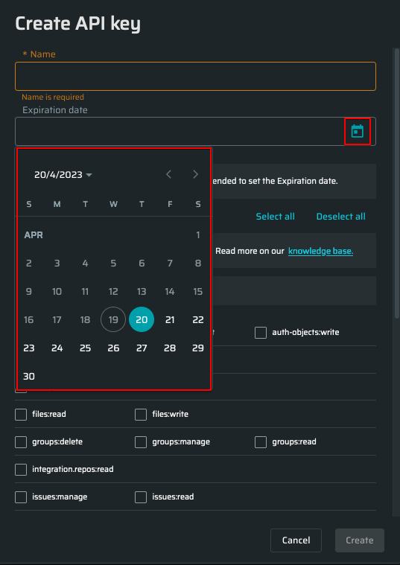The image size is (400, 565).
Task: Enable integration.repos:read checkbox
Action: [21, 470]
